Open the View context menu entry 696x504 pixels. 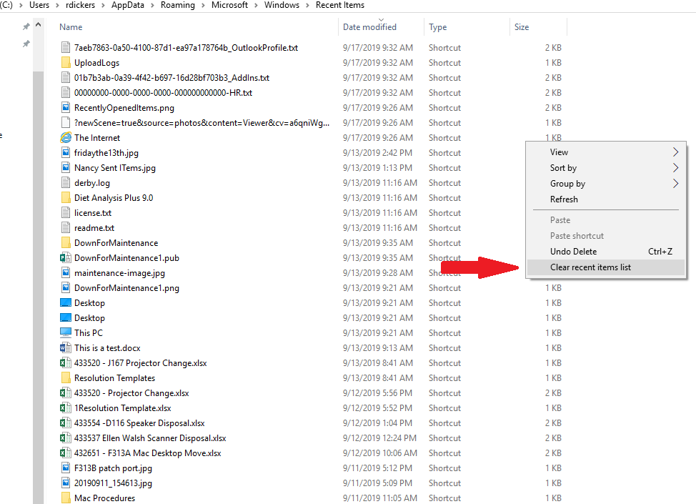(606, 152)
